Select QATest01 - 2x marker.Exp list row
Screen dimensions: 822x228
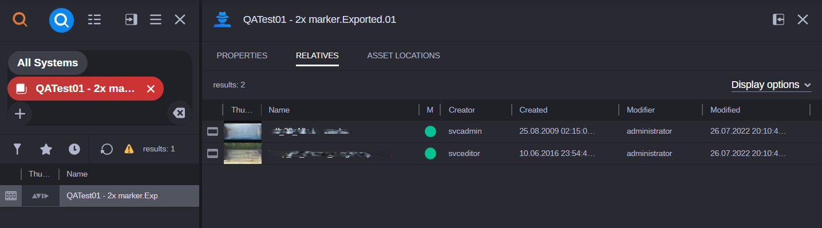pyautogui.click(x=100, y=196)
